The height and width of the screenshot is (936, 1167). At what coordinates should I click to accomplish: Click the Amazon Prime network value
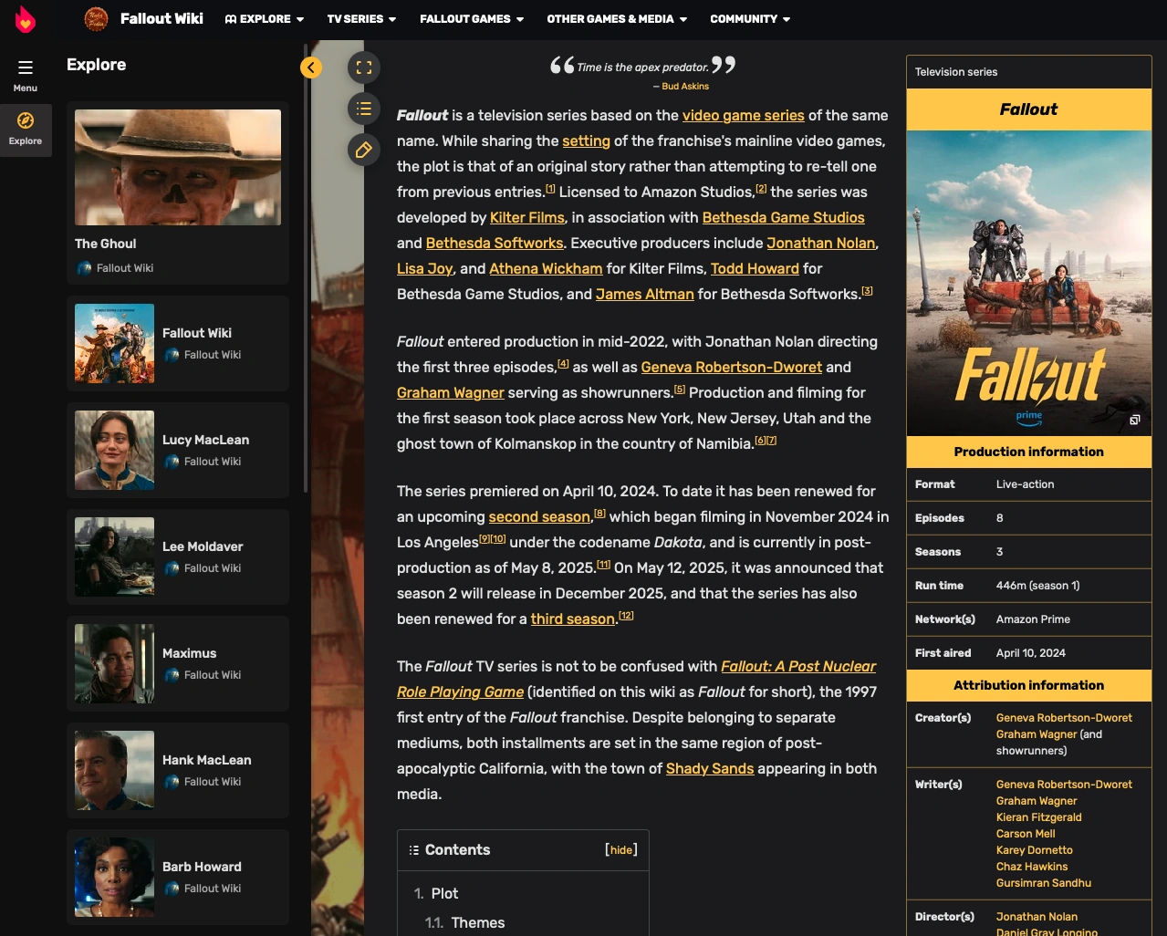click(1033, 619)
